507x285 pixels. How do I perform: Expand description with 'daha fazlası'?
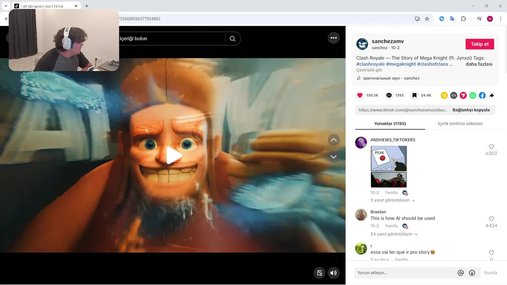pos(479,64)
